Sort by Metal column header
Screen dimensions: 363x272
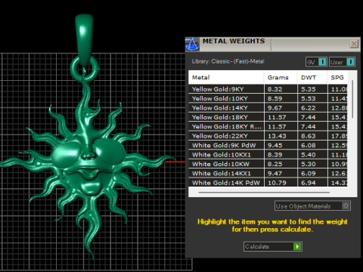[x=226, y=78]
